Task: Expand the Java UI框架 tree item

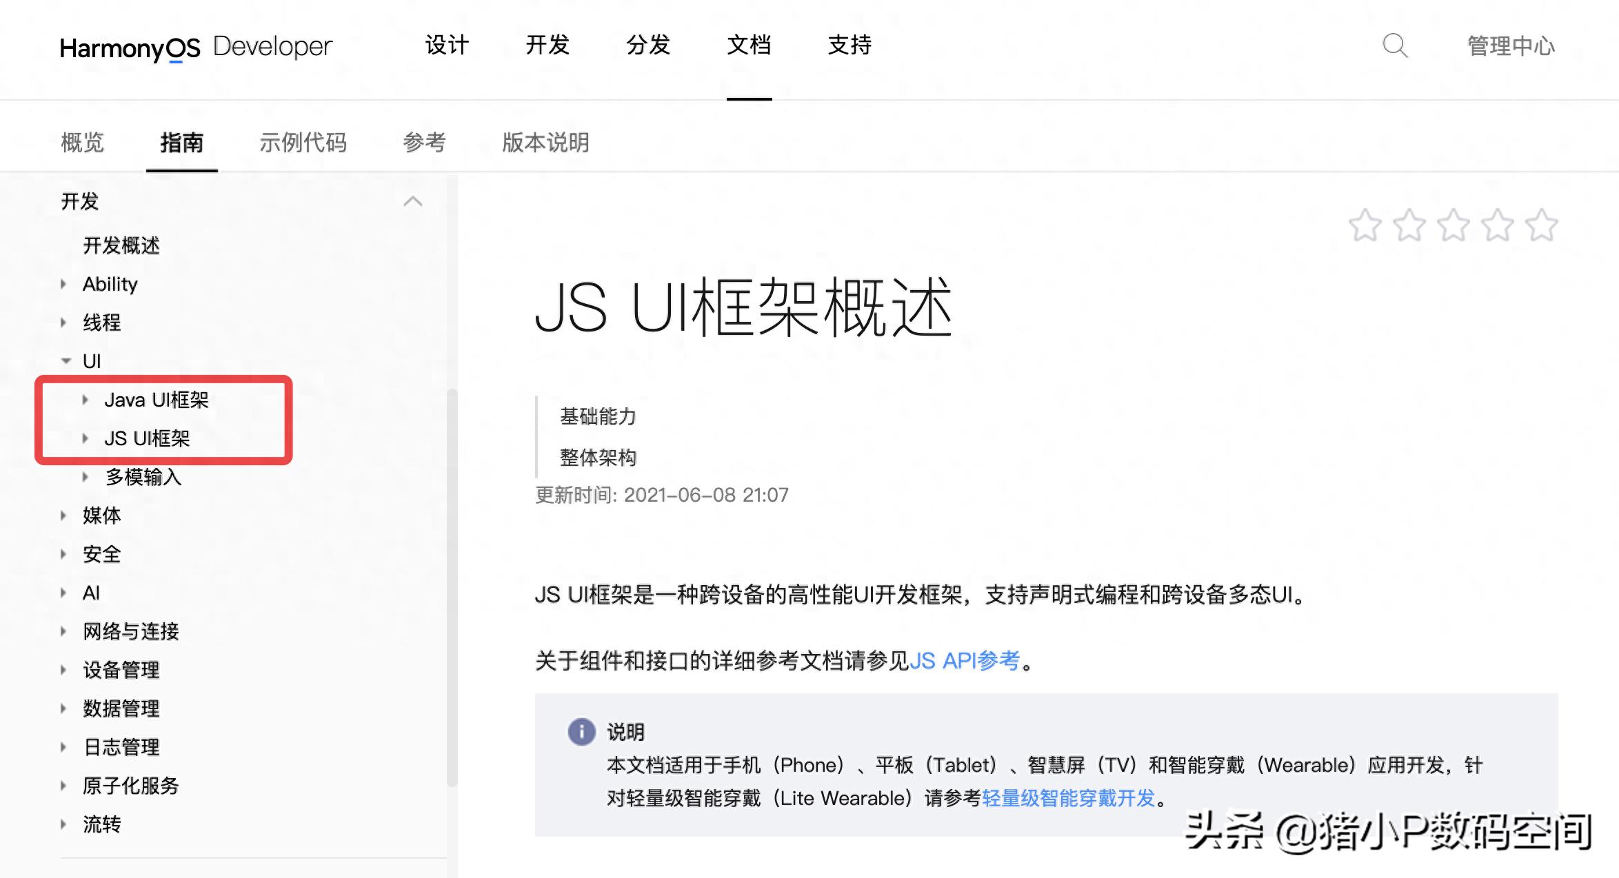Action: click(86, 399)
